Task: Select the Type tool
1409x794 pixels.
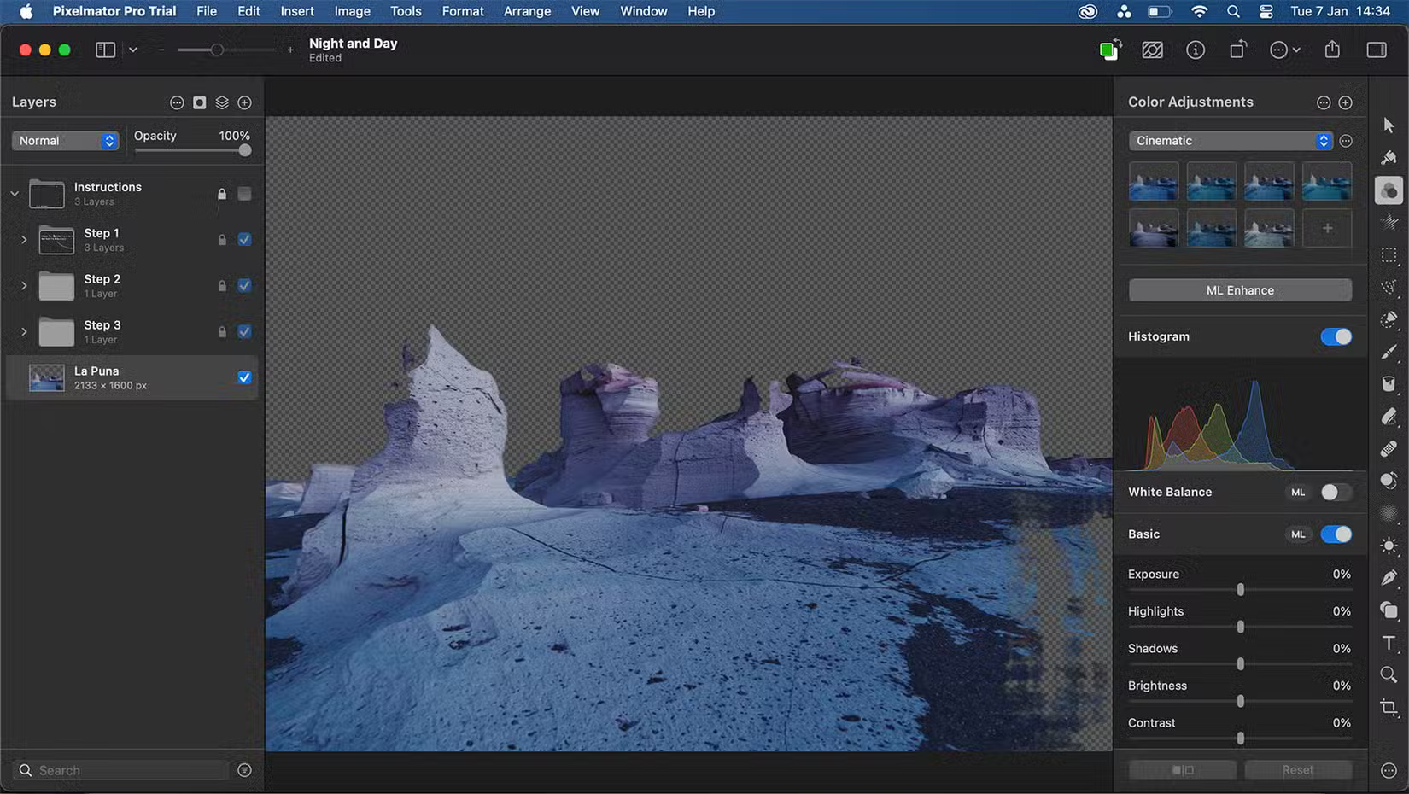Action: [1389, 645]
